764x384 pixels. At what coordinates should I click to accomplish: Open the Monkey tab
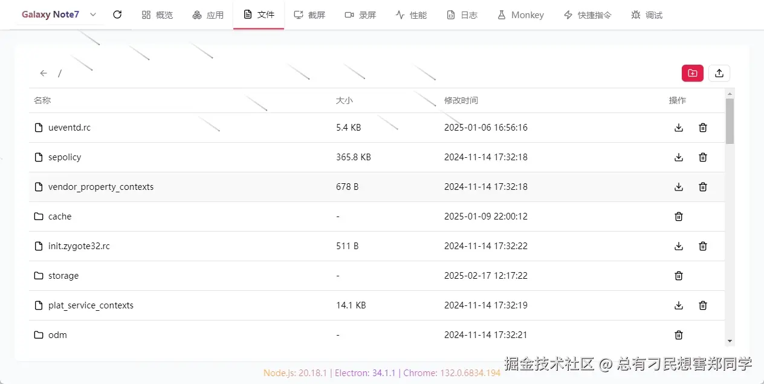(x=520, y=15)
